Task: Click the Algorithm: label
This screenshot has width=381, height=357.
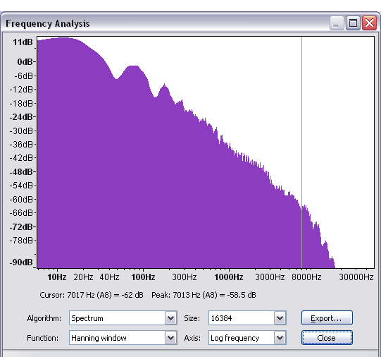Action: point(44,318)
